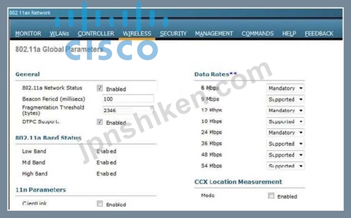This screenshot has width=351, height=218.
Task: Open the MANAGEMENT menu
Action: (x=214, y=33)
